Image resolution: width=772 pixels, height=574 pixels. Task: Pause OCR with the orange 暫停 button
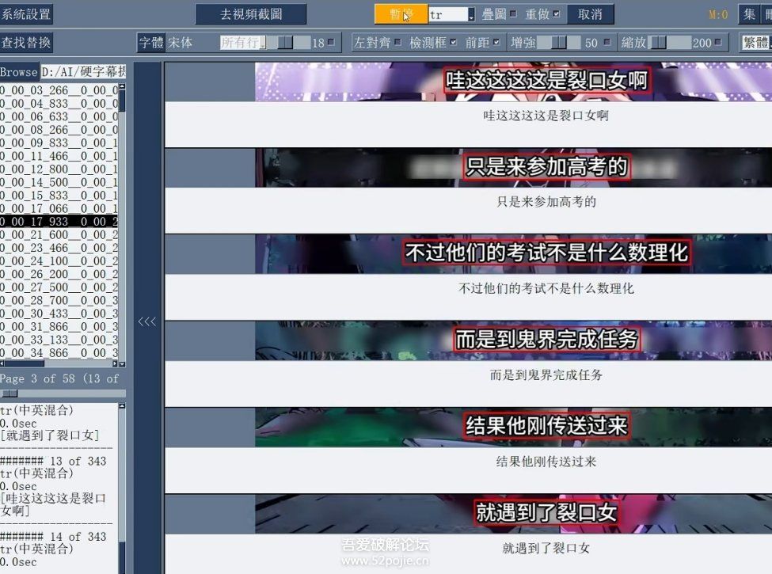pyautogui.click(x=401, y=14)
